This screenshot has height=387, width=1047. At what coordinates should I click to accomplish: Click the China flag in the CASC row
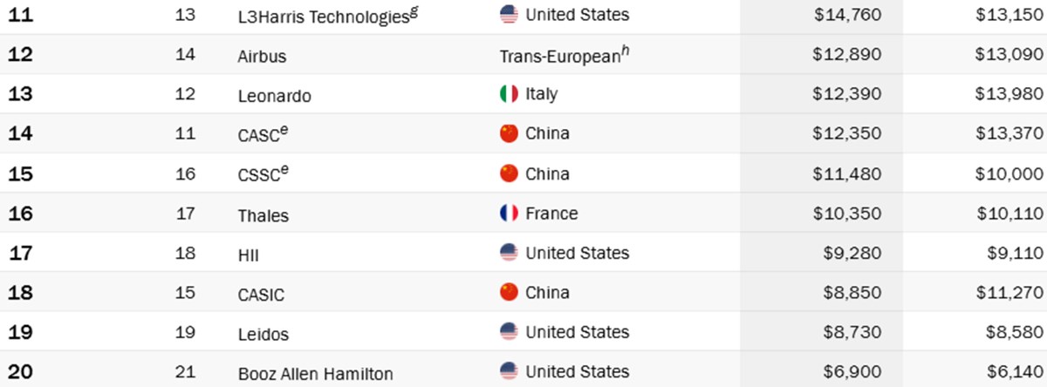coord(509,133)
